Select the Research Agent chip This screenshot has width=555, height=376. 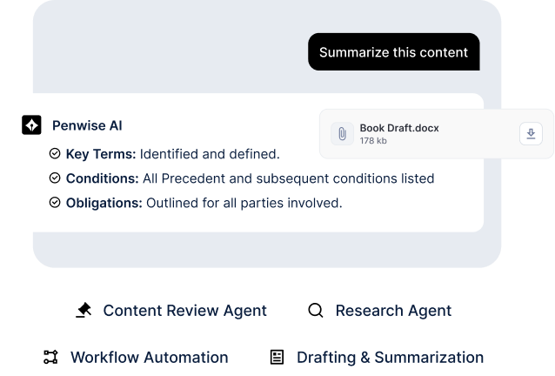click(x=383, y=311)
